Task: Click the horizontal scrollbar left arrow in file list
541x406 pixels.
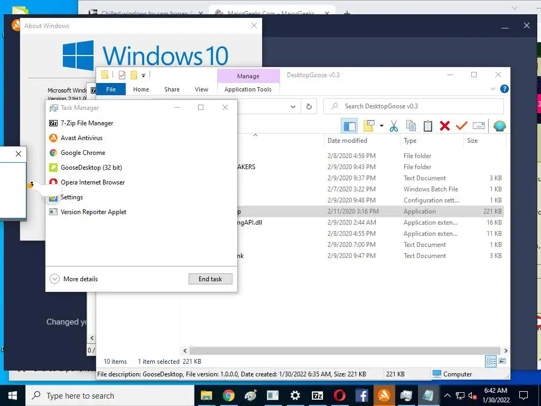Action: pos(185,351)
